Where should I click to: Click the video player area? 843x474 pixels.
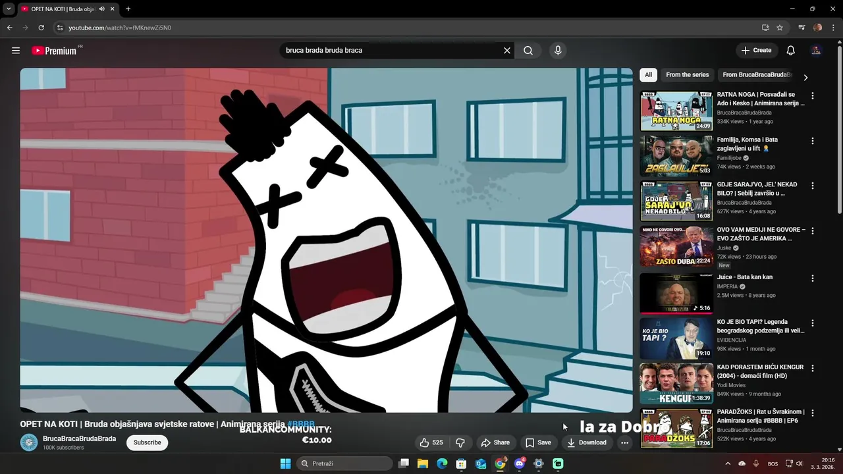click(x=326, y=240)
